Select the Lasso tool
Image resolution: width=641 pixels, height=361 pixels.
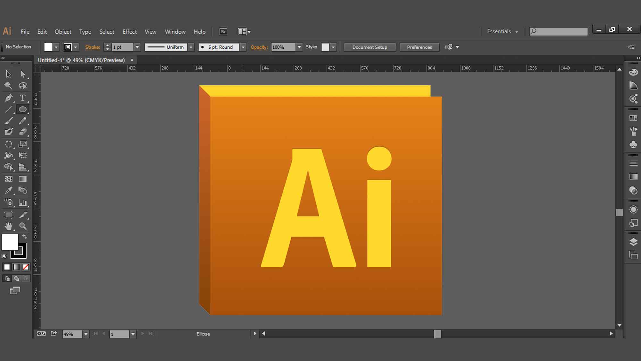point(23,86)
